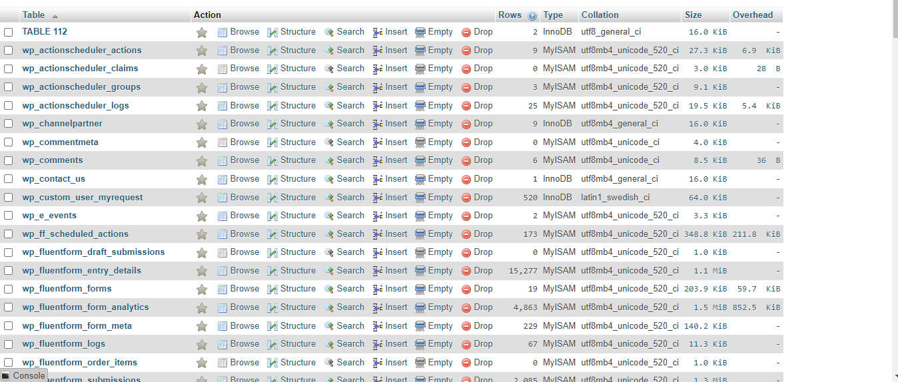Sort tables by Overhead column header
The image size is (898, 382).
(753, 15)
